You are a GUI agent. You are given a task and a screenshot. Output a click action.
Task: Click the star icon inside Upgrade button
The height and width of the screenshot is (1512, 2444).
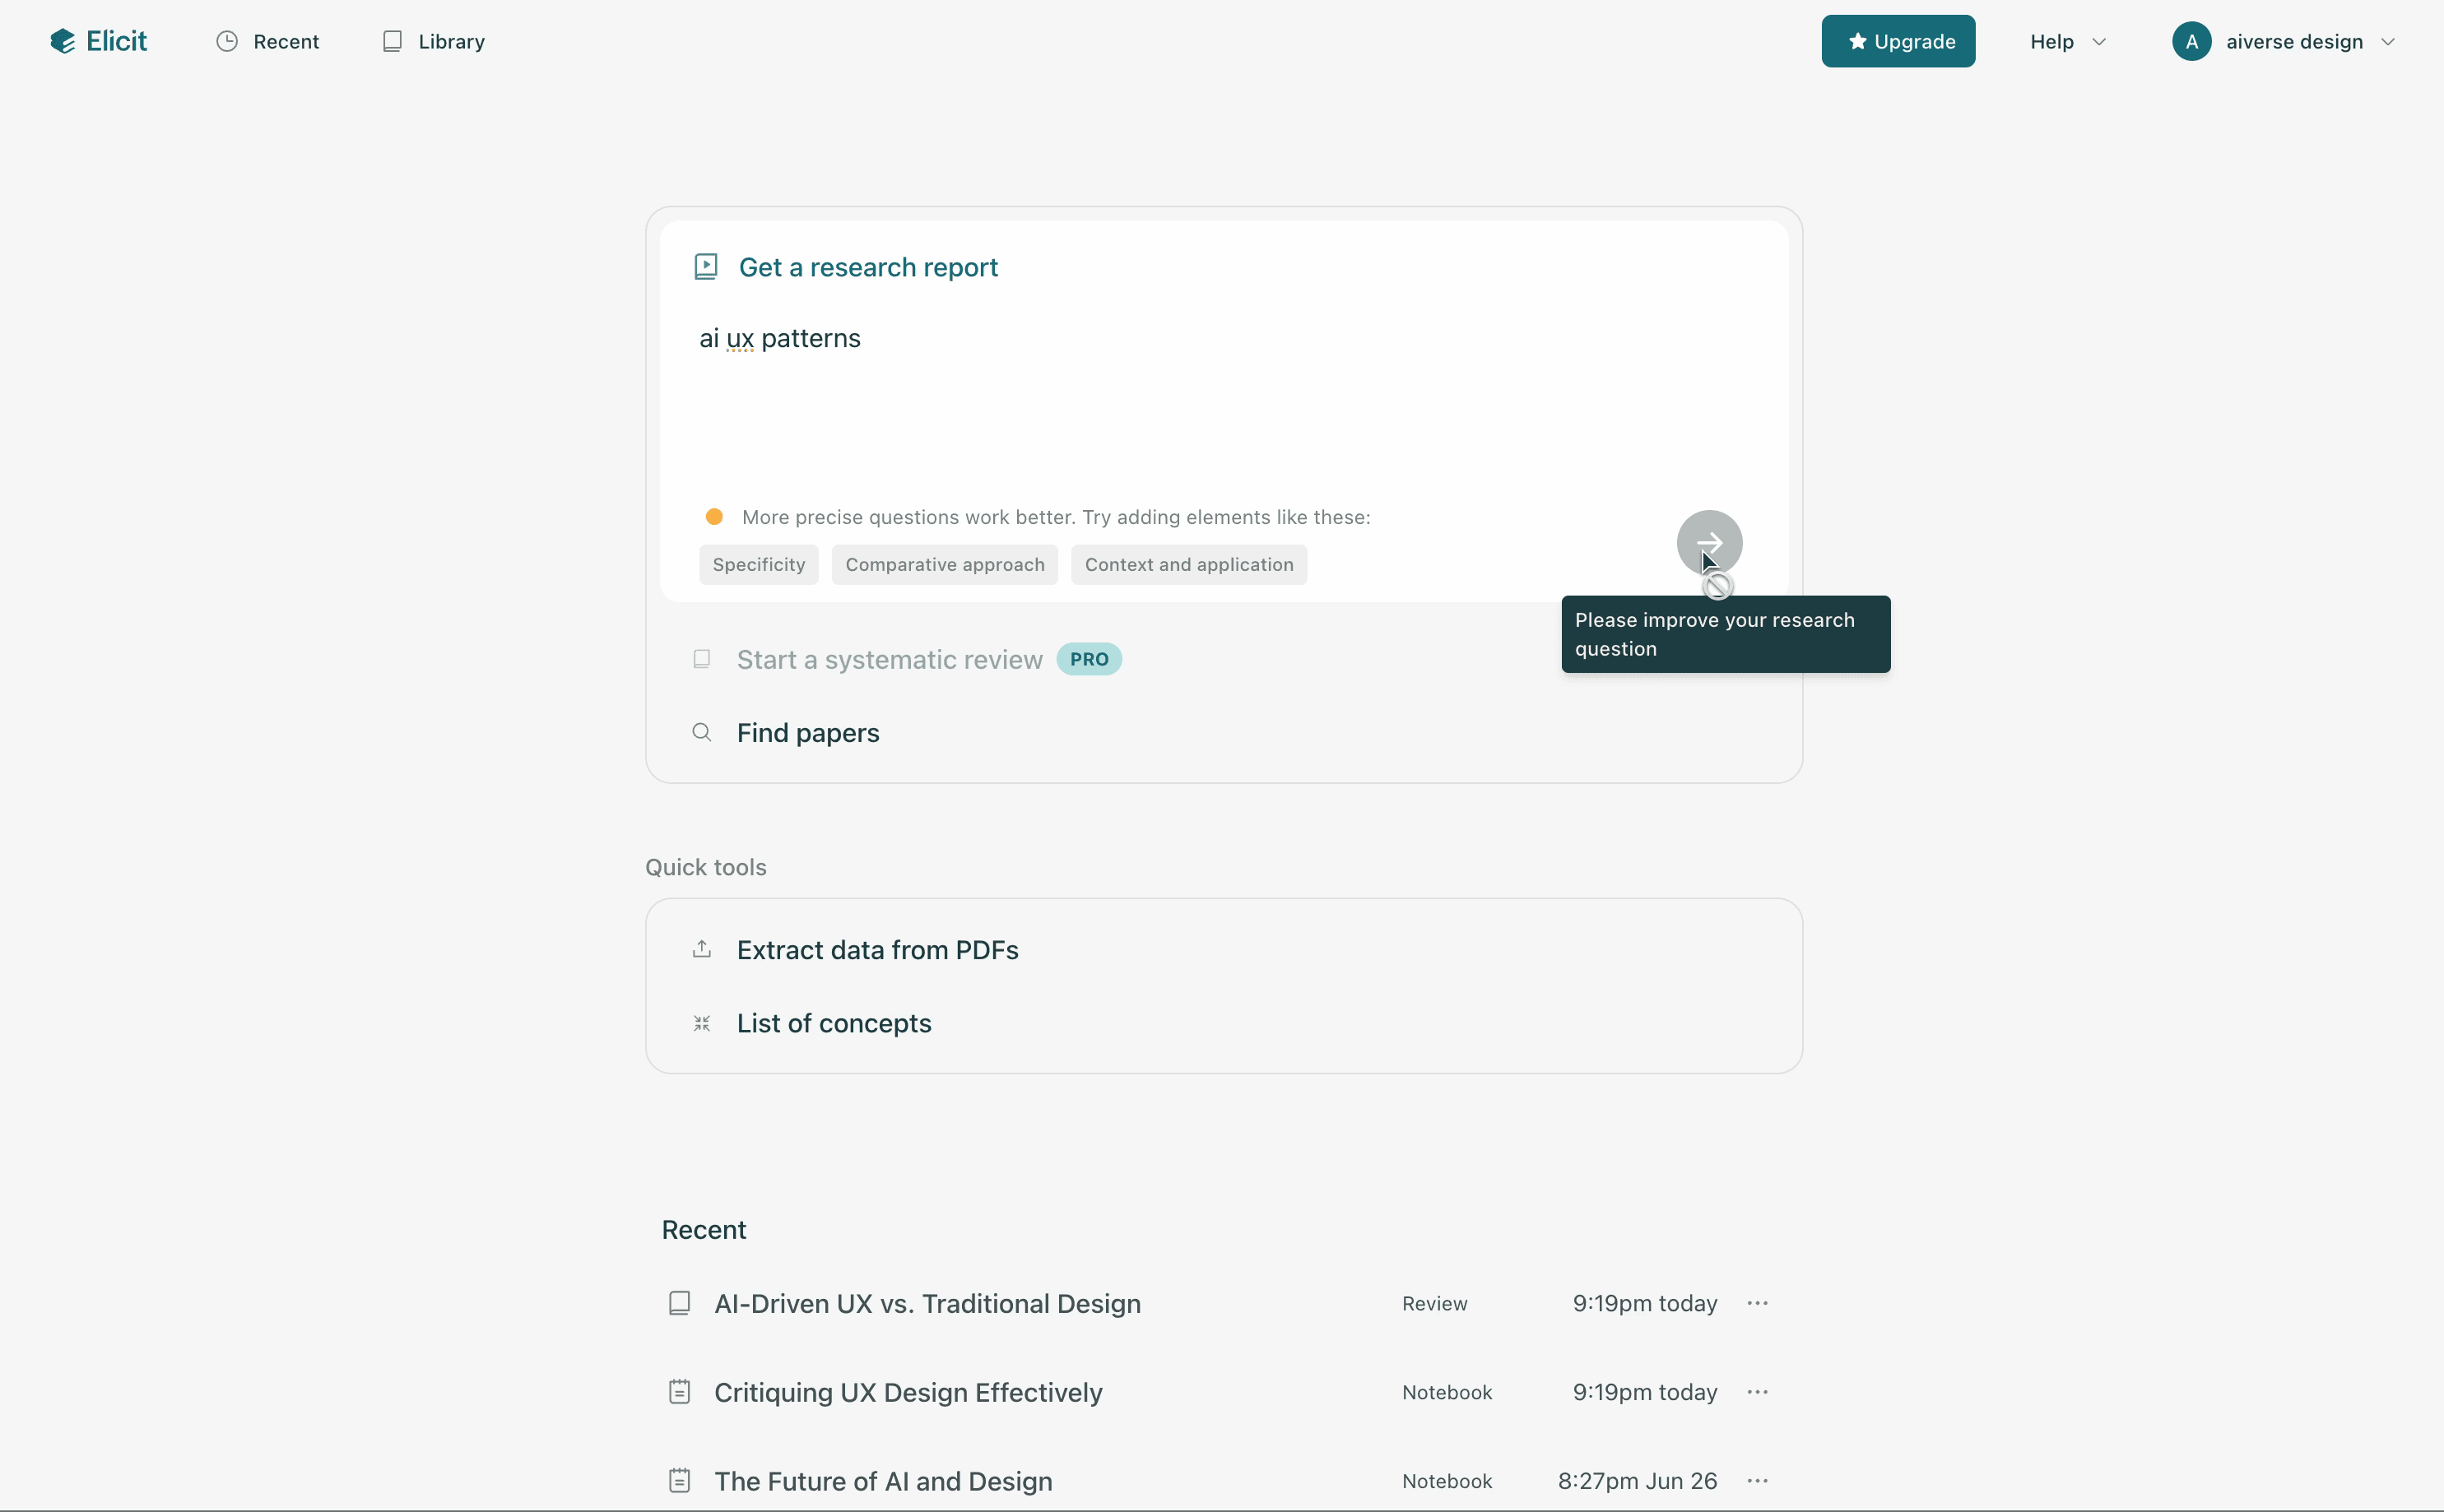pyautogui.click(x=1857, y=41)
